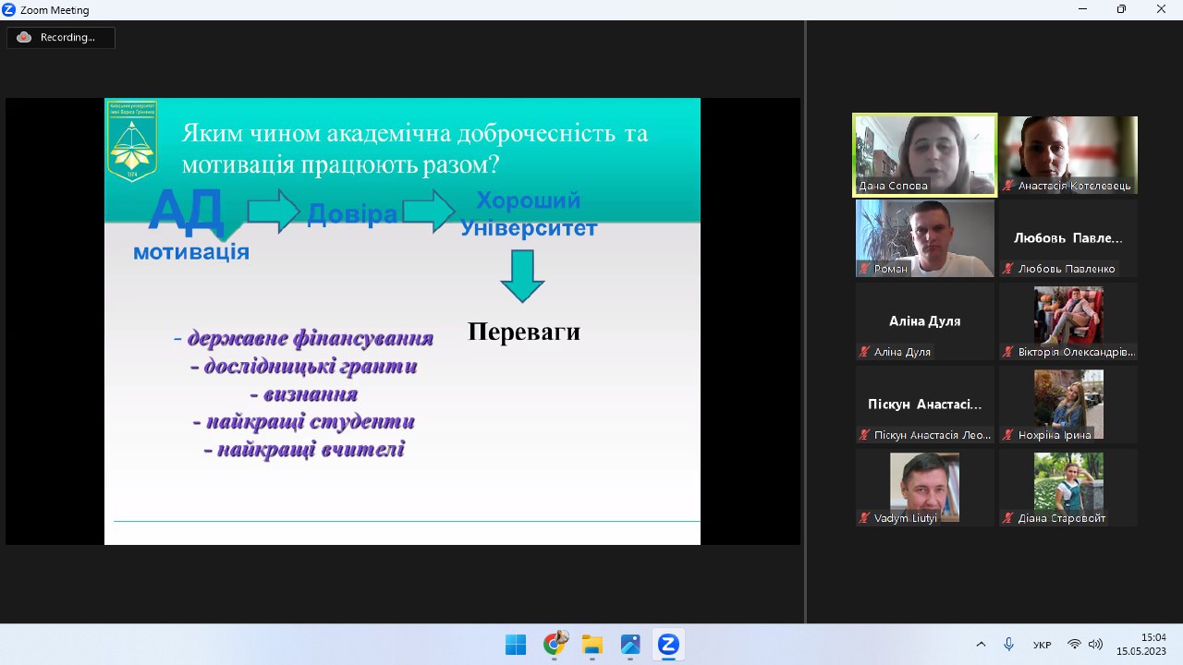Open the clock and date flyout
1183x665 pixels.
1153,644
